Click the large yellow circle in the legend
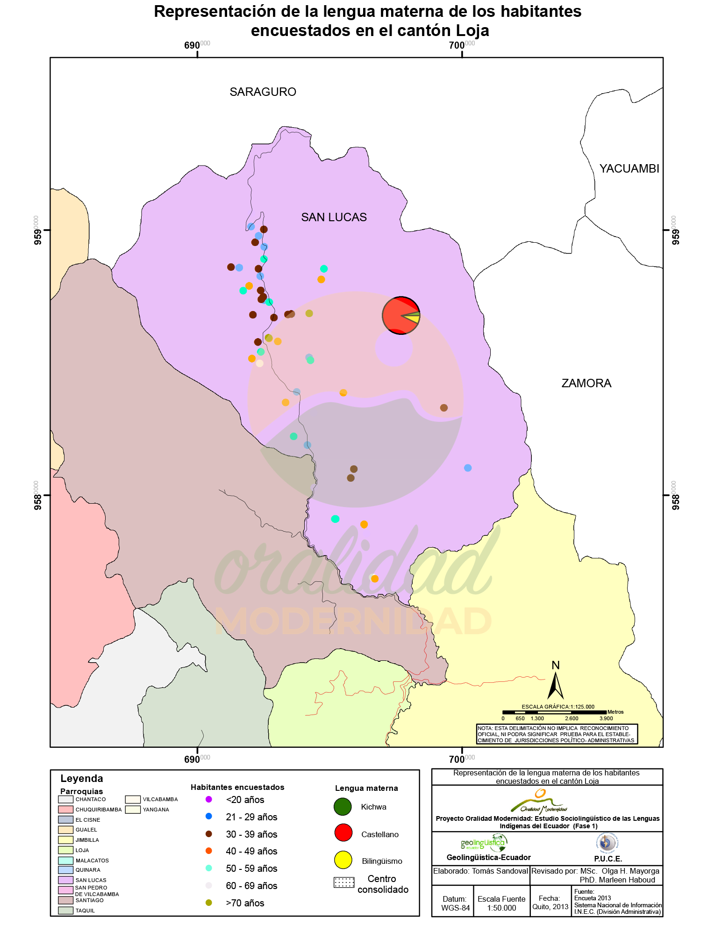 [x=343, y=860]
